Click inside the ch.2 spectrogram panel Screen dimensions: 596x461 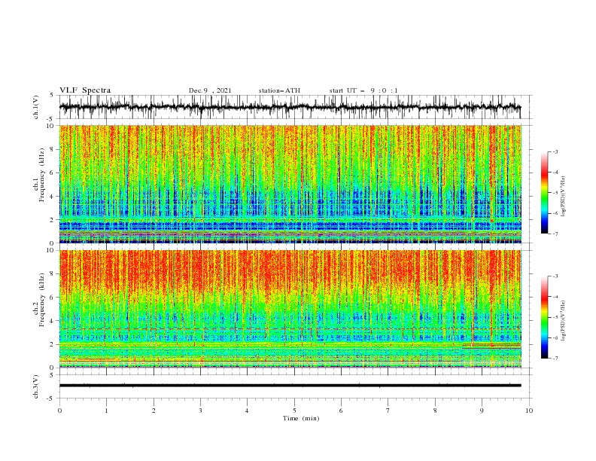click(x=290, y=309)
